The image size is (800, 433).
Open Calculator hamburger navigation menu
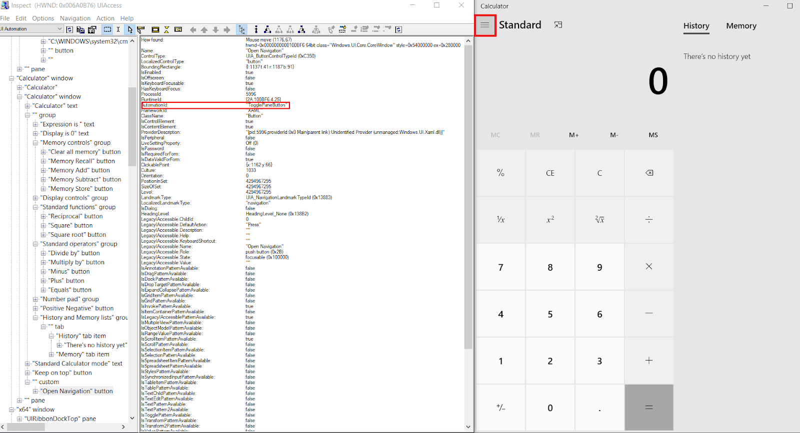(485, 25)
